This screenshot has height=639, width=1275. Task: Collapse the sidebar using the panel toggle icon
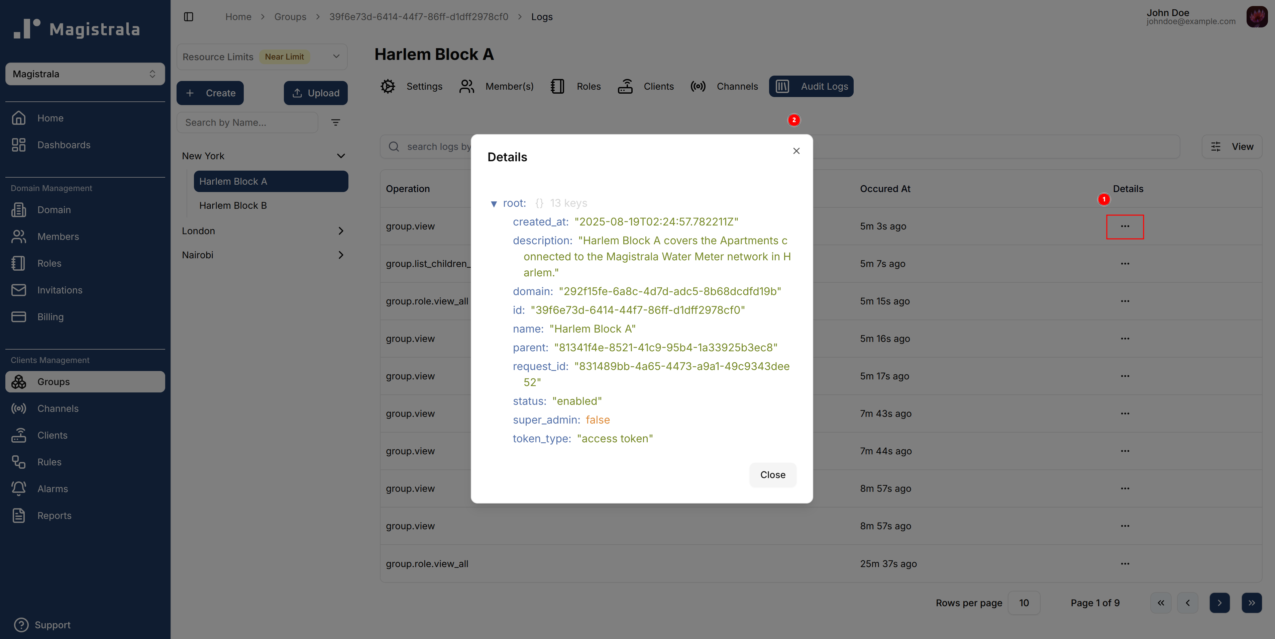189,16
